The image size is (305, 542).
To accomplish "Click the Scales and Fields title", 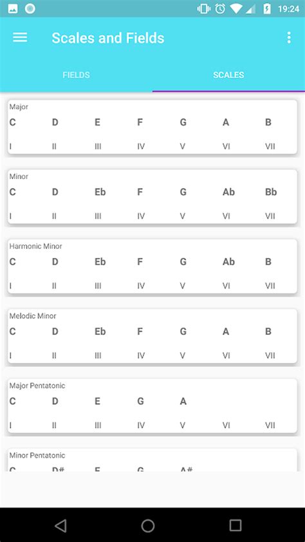I will tap(107, 38).
